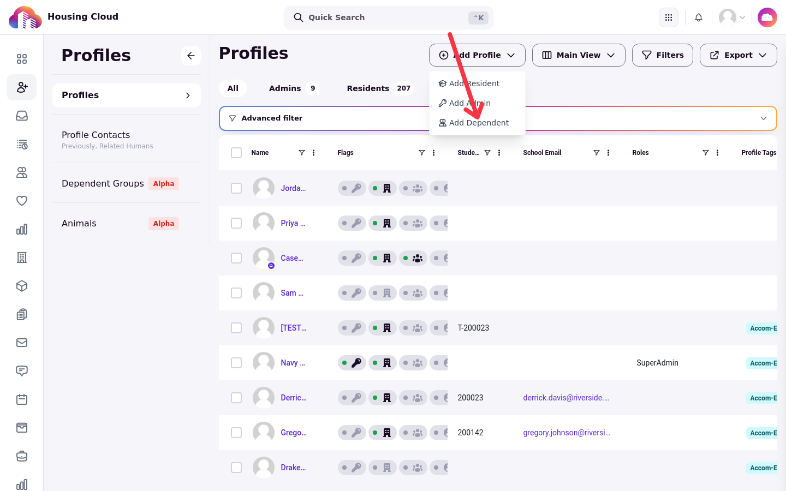This screenshot has width=786, height=491.
Task: Open the briefcase icon in sidebar
Action: point(22,456)
